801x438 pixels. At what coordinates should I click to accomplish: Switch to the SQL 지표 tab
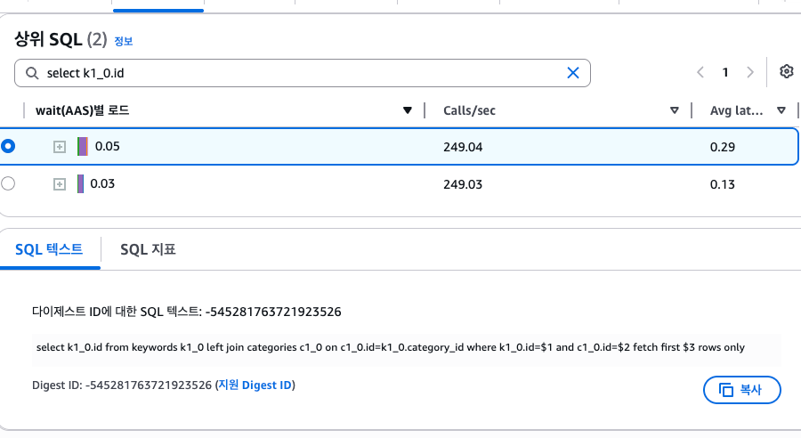[x=148, y=249]
